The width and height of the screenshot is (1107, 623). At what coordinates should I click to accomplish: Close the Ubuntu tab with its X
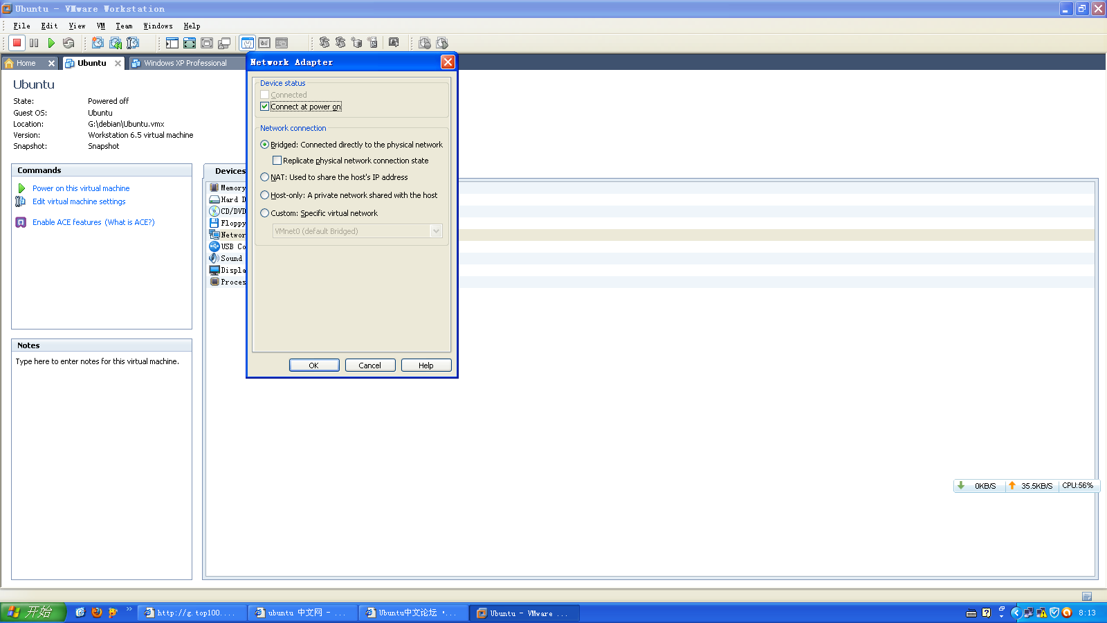pyautogui.click(x=118, y=63)
